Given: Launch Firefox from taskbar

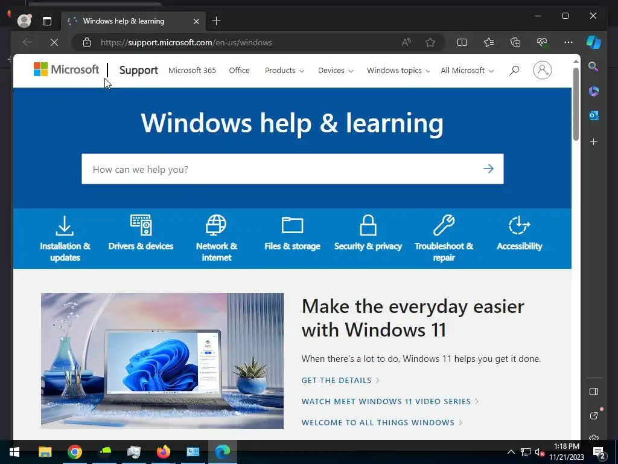Looking at the screenshot, I should [x=163, y=452].
